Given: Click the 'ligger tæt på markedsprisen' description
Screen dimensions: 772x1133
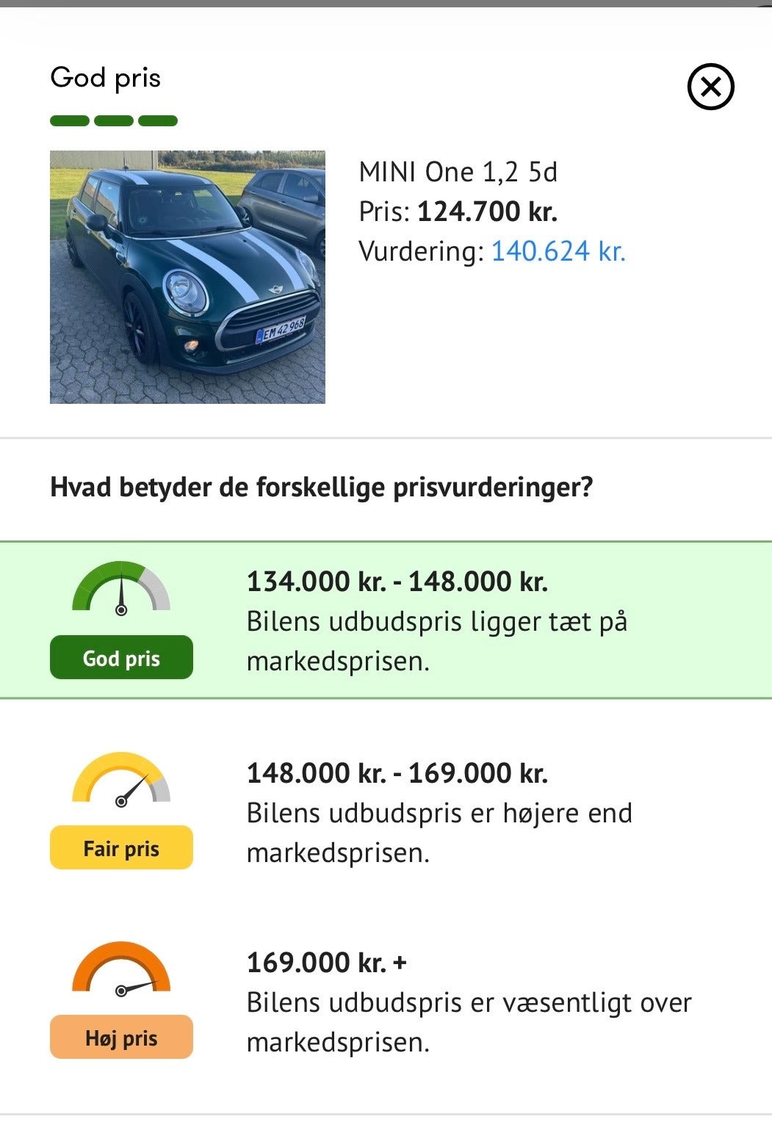Looking at the screenshot, I should [x=436, y=641].
